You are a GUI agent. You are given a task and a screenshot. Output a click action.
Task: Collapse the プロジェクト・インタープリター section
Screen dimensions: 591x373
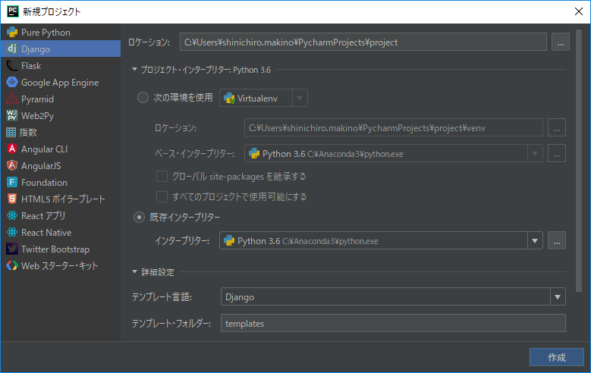[134, 69]
